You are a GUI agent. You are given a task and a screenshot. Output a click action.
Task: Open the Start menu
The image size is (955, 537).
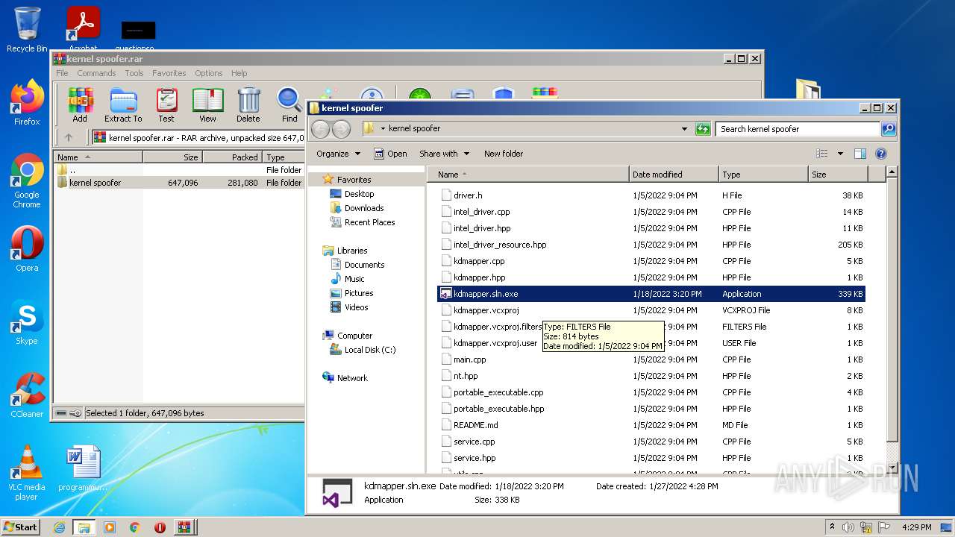tap(21, 527)
